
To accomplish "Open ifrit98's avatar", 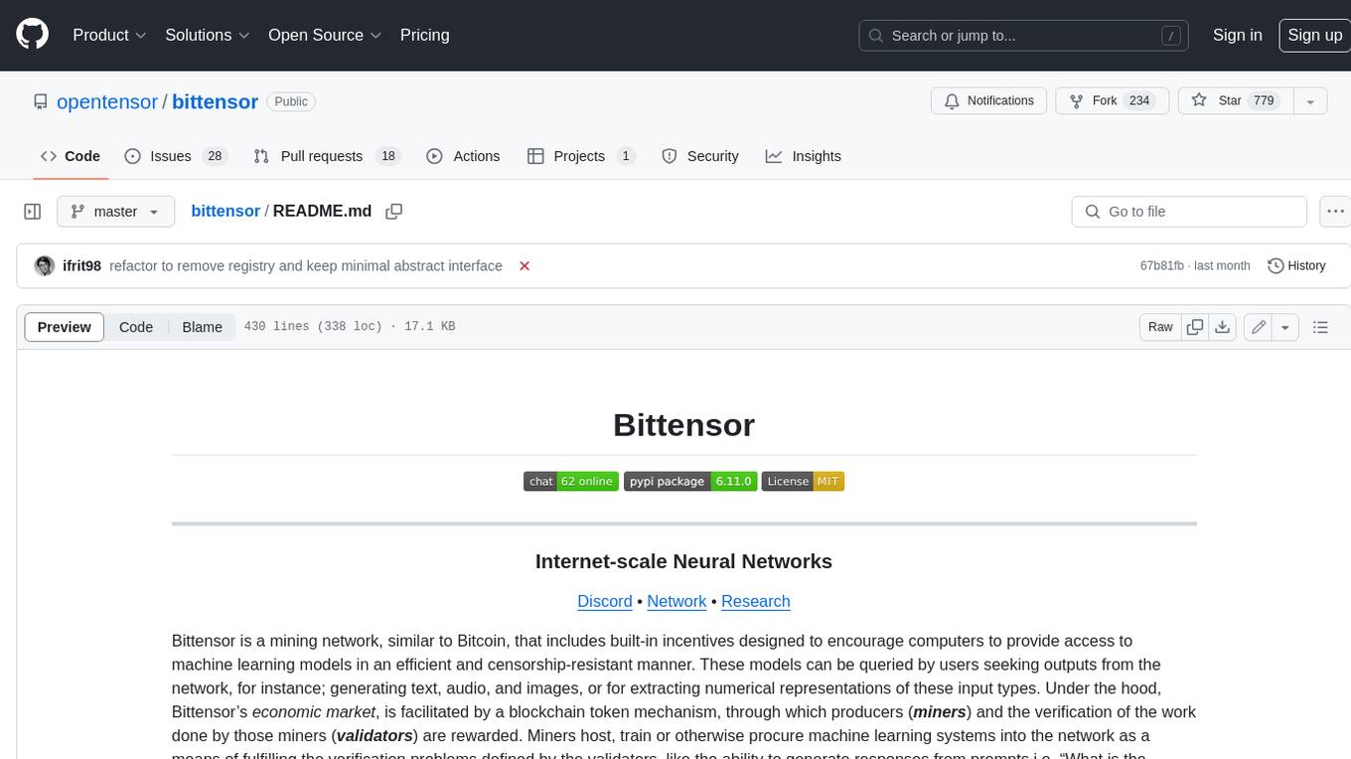I will click(44, 266).
